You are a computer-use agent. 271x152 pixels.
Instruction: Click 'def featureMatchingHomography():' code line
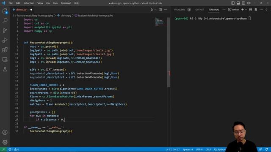[x=48, y=43]
